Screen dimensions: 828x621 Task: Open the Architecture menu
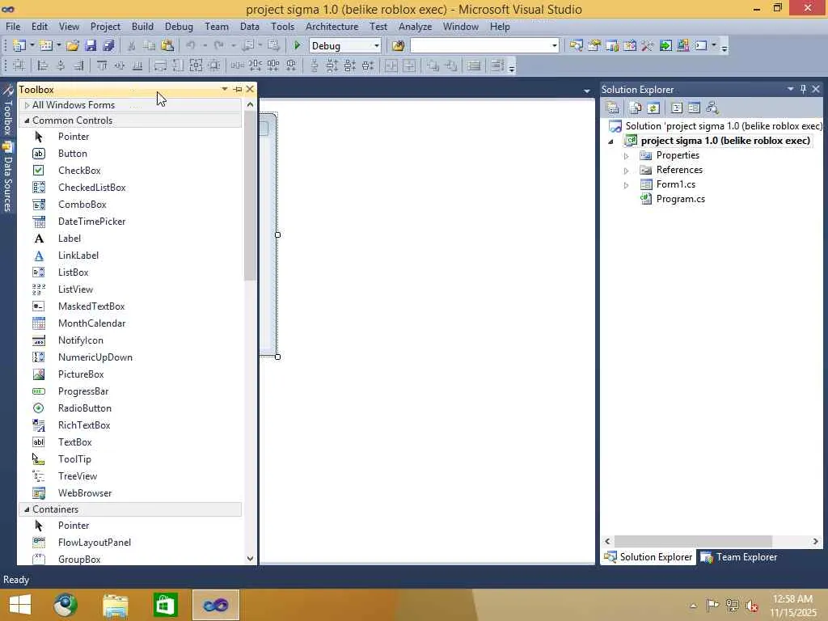(x=332, y=27)
